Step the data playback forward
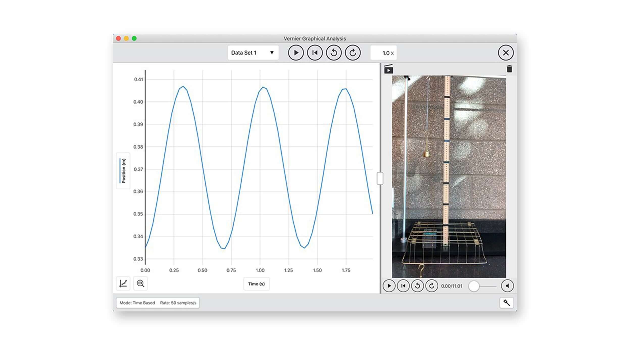Viewport: 617px width, 347px height. [x=352, y=53]
